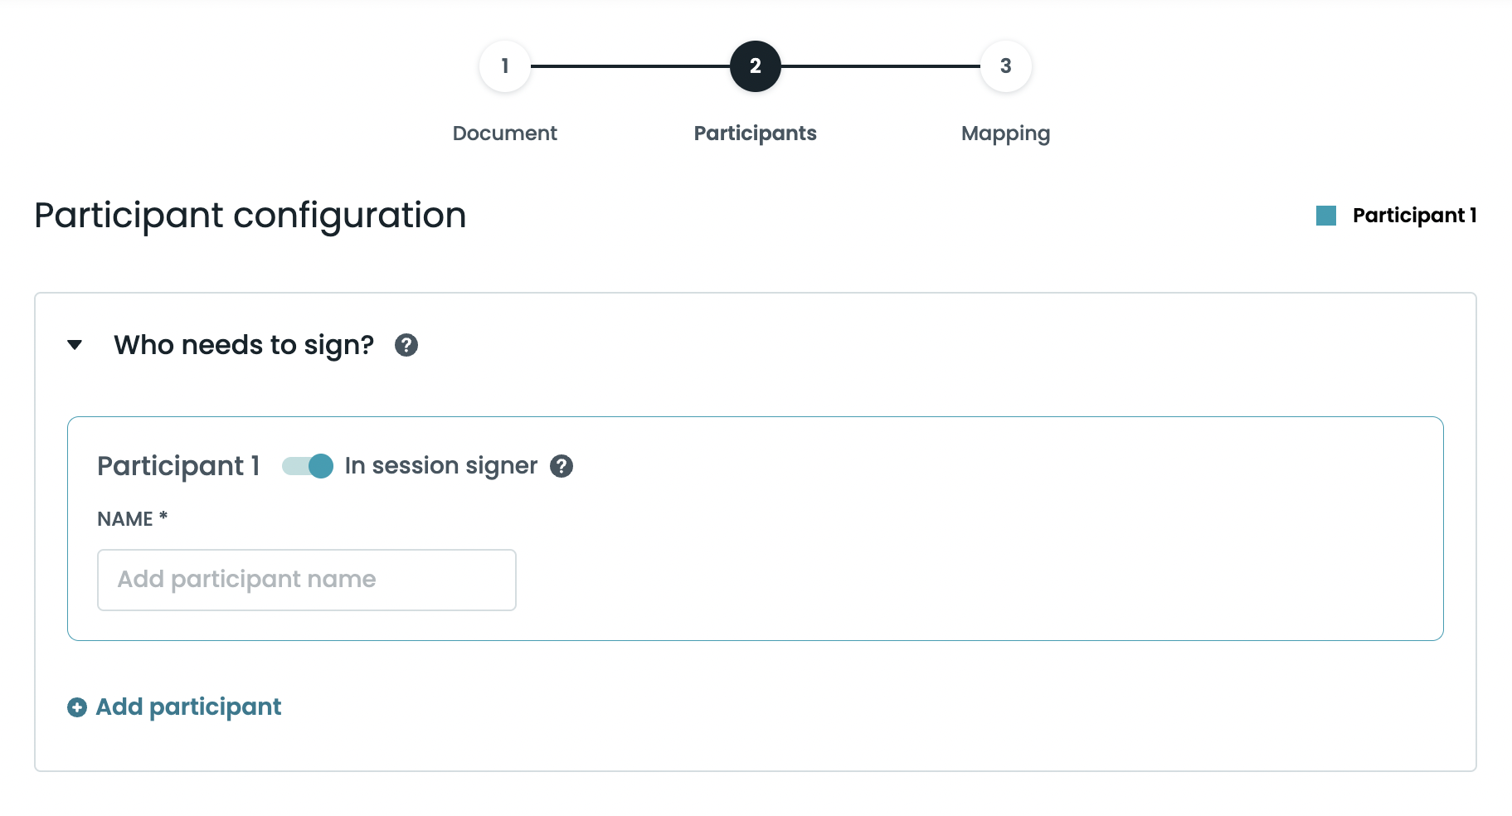Click the disclosure triangle before Who needs to sign?
Screen dimensions: 1512x816
[75, 345]
